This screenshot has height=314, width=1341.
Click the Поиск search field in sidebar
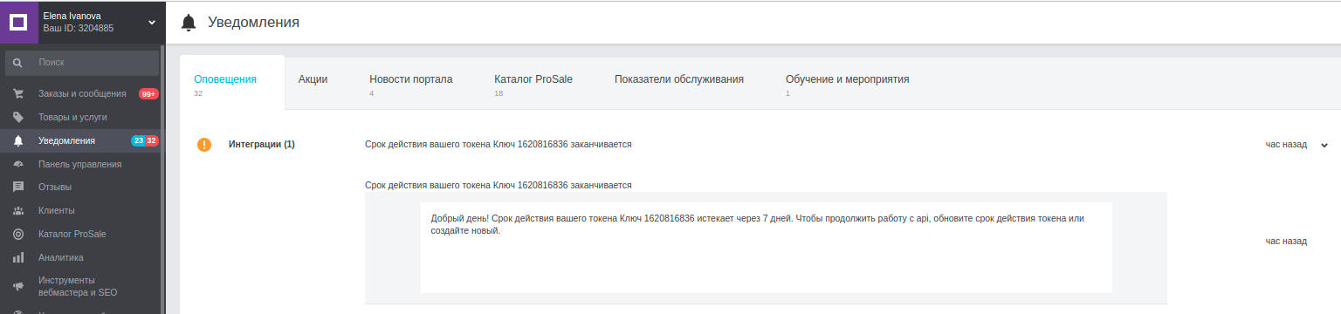point(82,63)
